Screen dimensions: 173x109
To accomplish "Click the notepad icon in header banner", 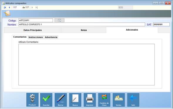I will pyautogui.click(x=7, y=13).
